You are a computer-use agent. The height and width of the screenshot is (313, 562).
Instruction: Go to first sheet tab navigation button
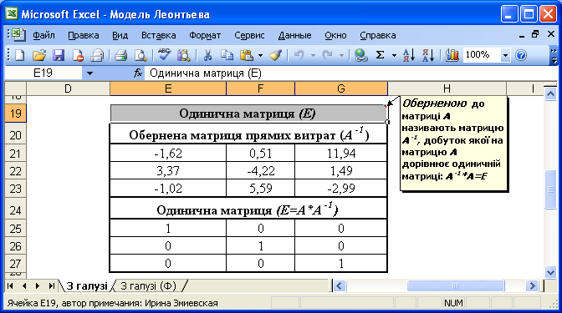10,285
